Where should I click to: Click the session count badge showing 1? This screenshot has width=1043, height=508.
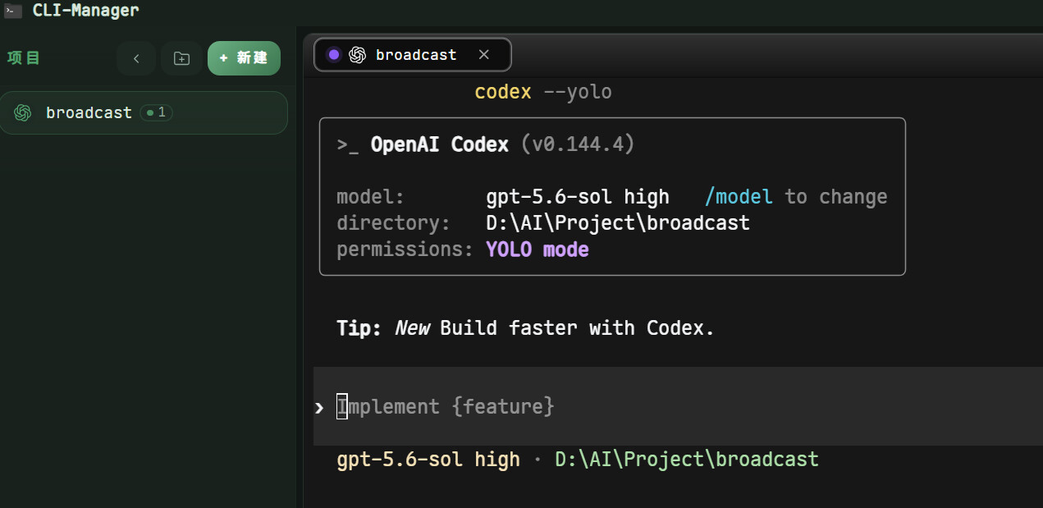pyautogui.click(x=156, y=112)
